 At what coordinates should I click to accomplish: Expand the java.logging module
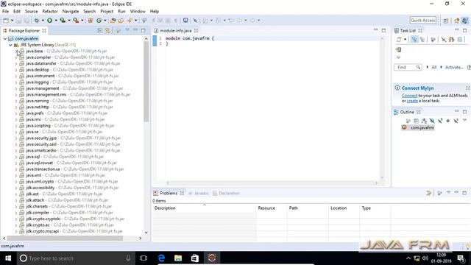pos(16,82)
